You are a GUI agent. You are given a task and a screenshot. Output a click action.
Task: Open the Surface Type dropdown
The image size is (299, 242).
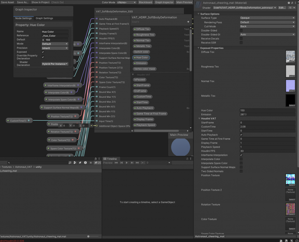(268, 18)
